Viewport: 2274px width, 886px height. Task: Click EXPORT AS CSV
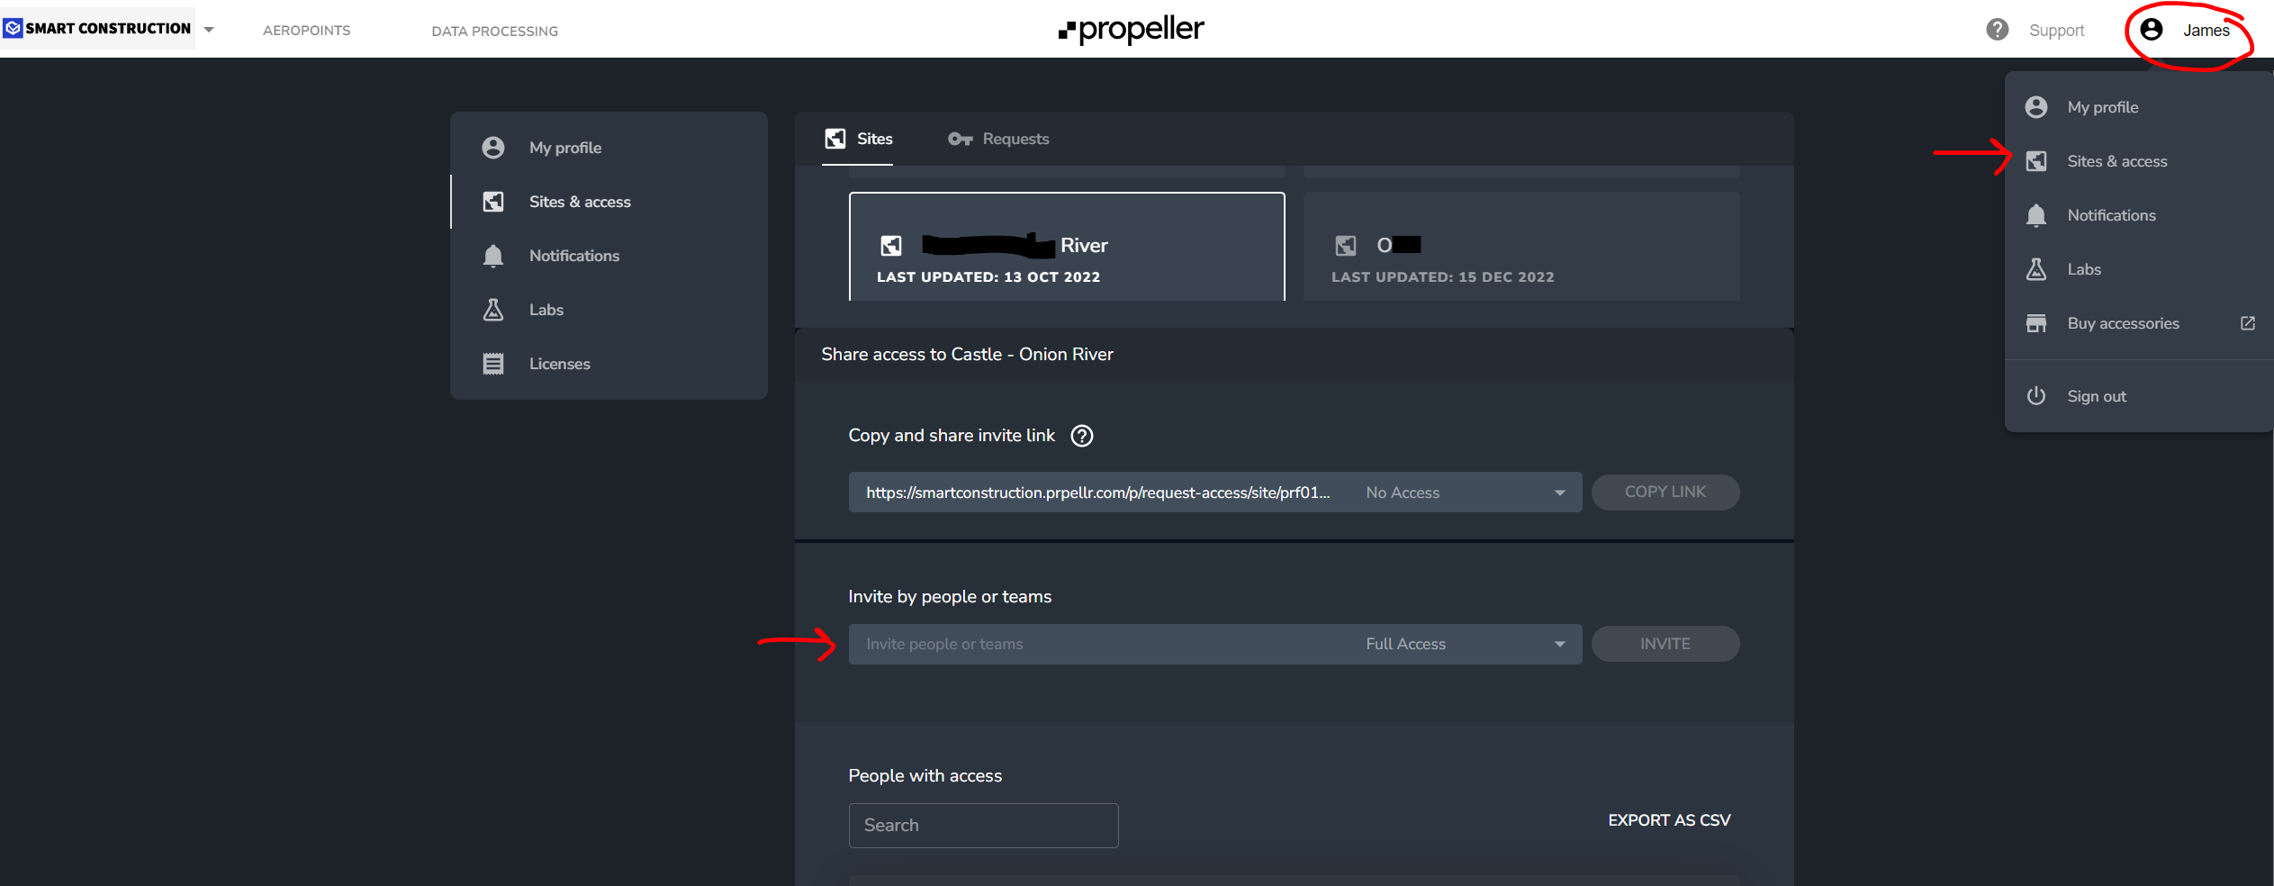coord(1669,820)
